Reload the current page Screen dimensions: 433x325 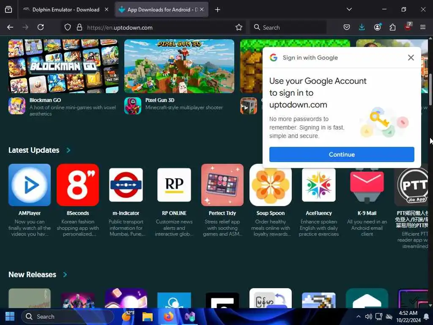41,28
